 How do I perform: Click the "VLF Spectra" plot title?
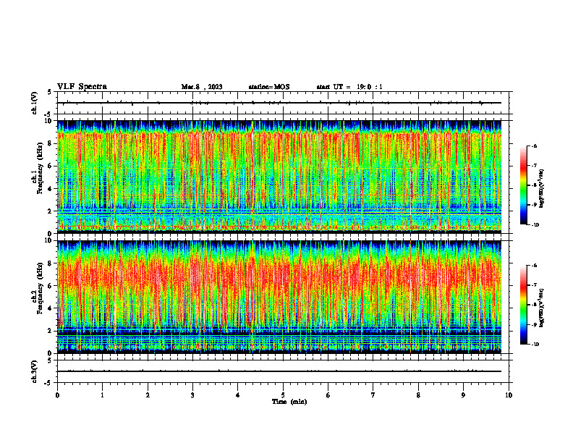point(82,87)
